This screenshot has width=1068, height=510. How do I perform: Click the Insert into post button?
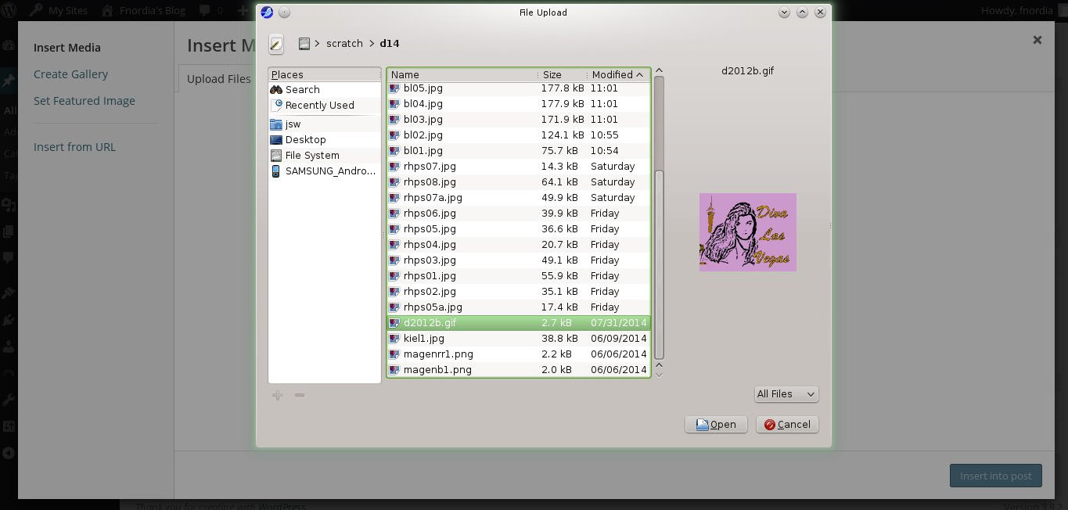coord(996,476)
